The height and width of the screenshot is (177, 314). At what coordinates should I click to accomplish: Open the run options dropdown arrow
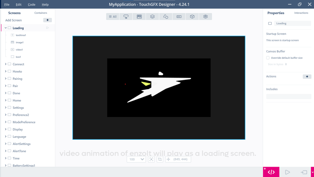(x=312, y=172)
